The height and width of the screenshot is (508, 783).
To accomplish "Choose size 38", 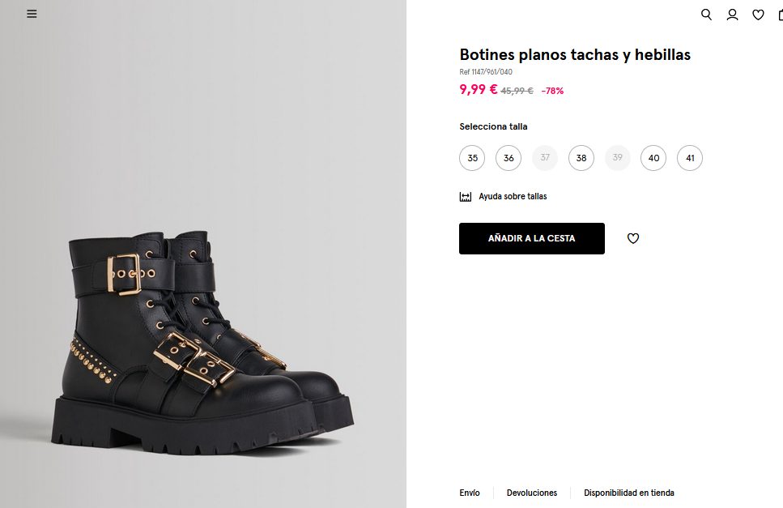I will pyautogui.click(x=581, y=158).
